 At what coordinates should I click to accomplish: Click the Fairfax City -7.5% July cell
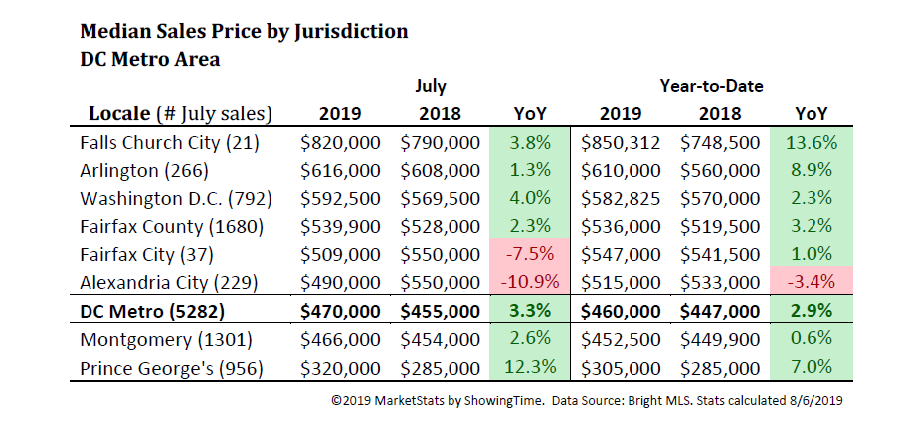[529, 256]
